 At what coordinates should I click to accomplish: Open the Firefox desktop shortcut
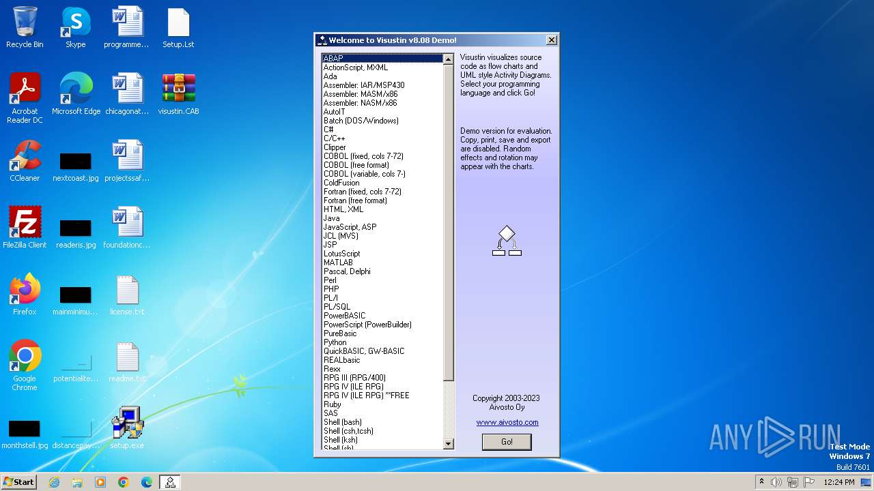point(25,295)
